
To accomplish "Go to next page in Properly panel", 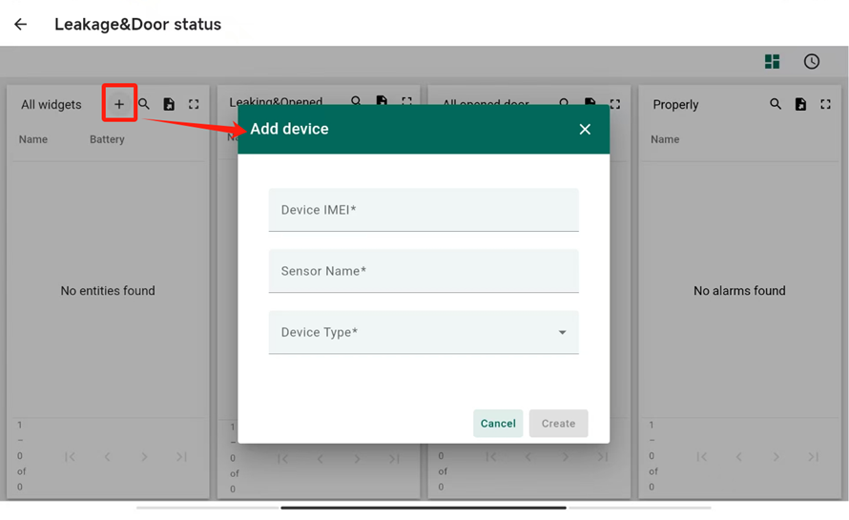I will [777, 457].
